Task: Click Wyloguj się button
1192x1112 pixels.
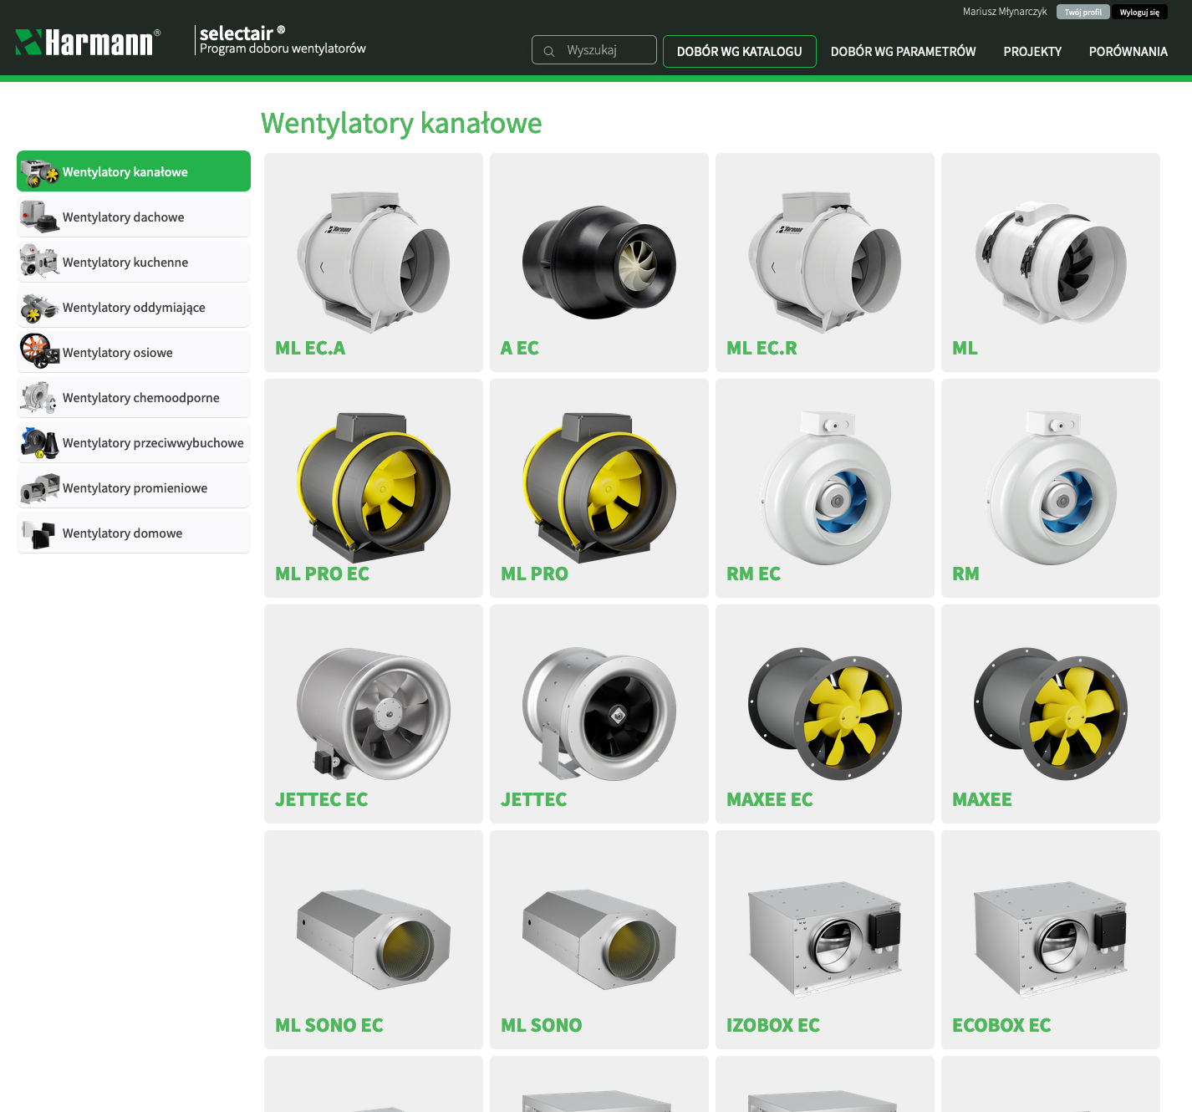Action: click(x=1139, y=12)
